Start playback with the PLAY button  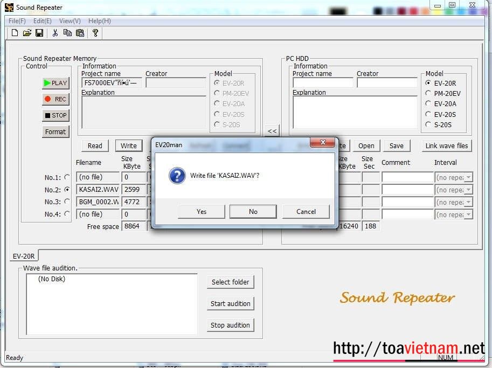56,83
